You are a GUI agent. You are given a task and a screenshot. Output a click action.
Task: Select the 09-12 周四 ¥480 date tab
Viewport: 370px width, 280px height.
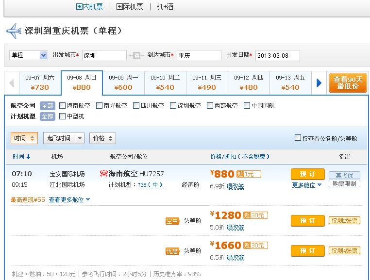pyautogui.click(x=249, y=83)
